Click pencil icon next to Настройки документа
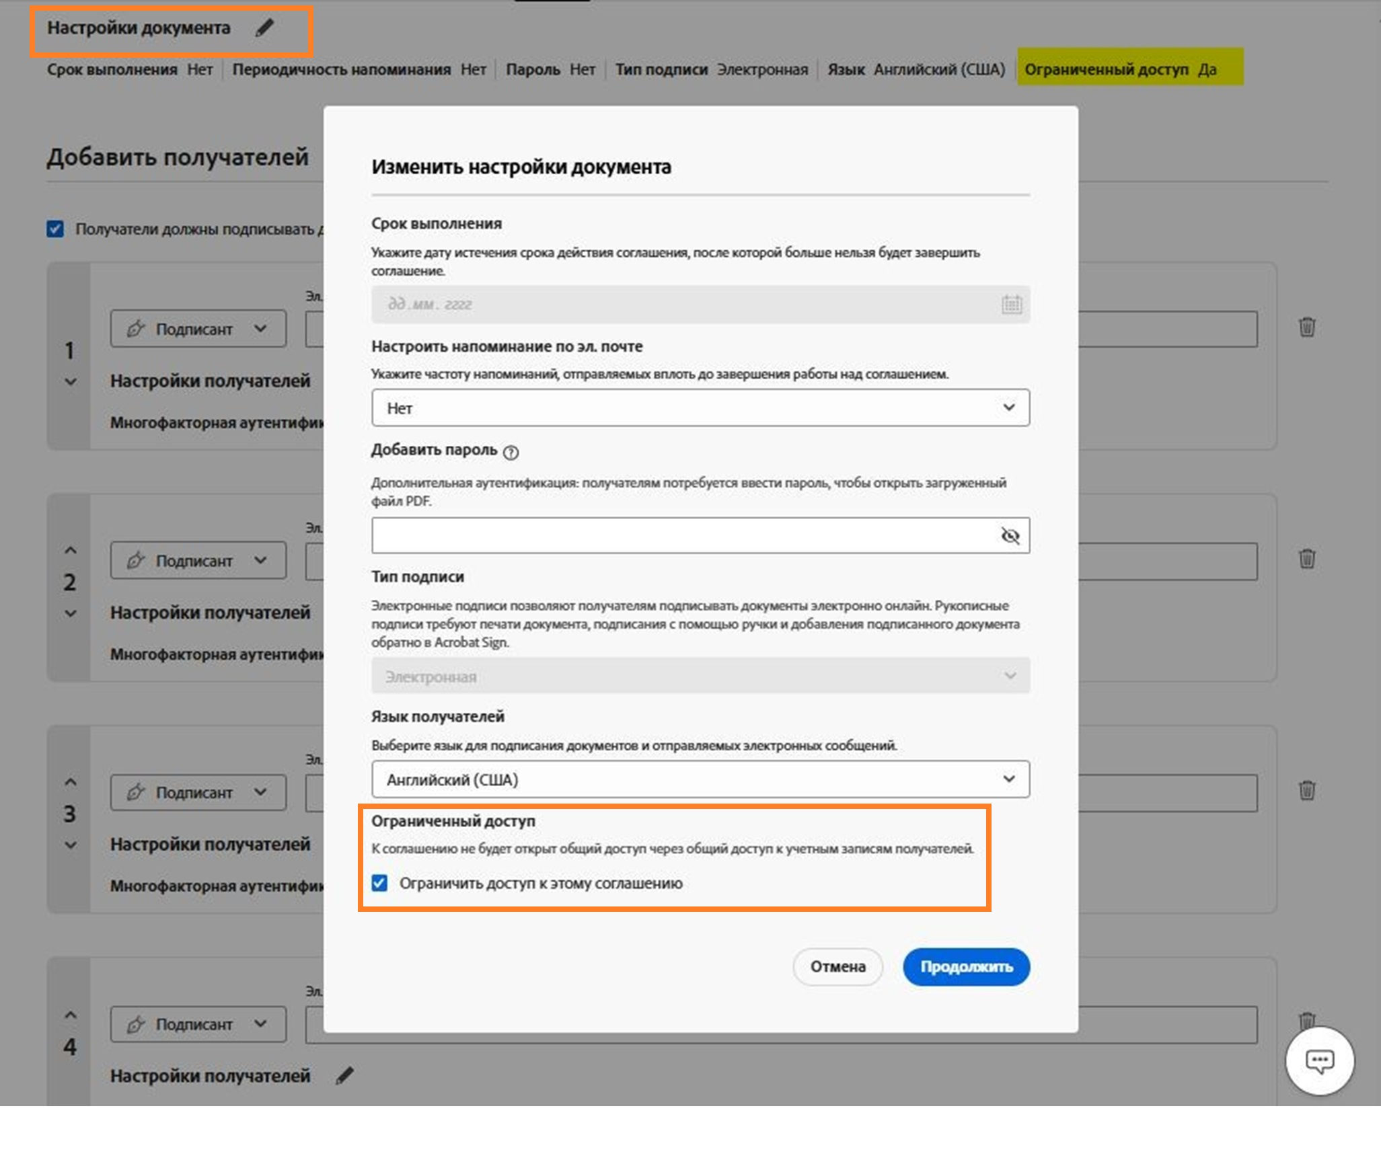Image resolution: width=1381 pixels, height=1162 pixels. pos(265,28)
